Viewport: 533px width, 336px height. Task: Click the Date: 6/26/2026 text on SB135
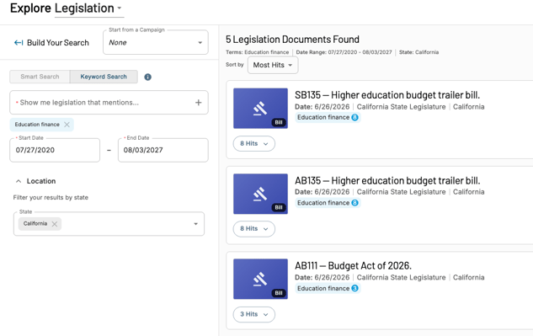322,107
